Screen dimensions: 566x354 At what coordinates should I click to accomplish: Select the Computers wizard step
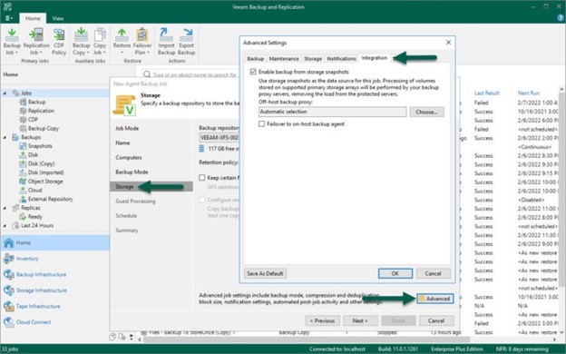tap(129, 158)
